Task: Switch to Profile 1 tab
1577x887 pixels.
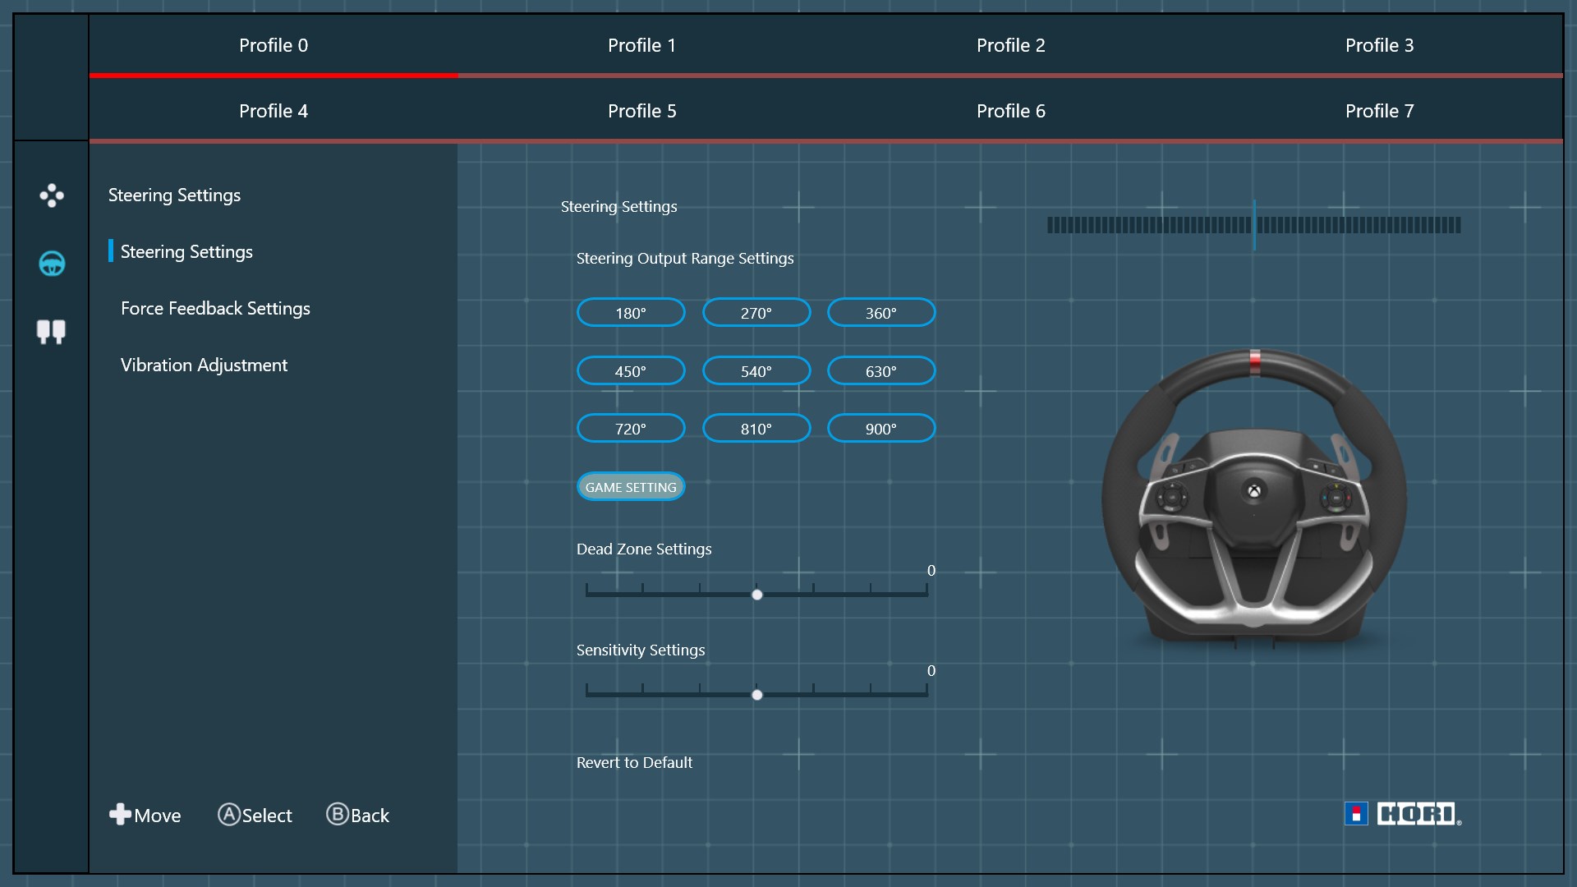Action: (641, 45)
